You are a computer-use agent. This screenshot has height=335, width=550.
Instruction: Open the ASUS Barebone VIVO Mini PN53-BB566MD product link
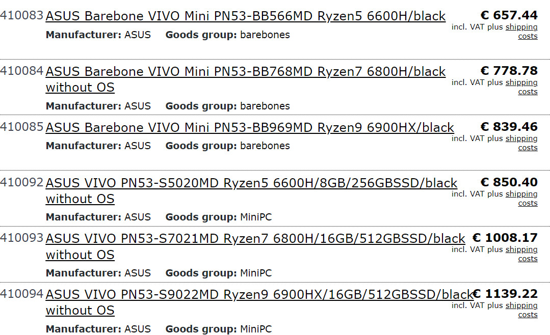pyautogui.click(x=245, y=16)
